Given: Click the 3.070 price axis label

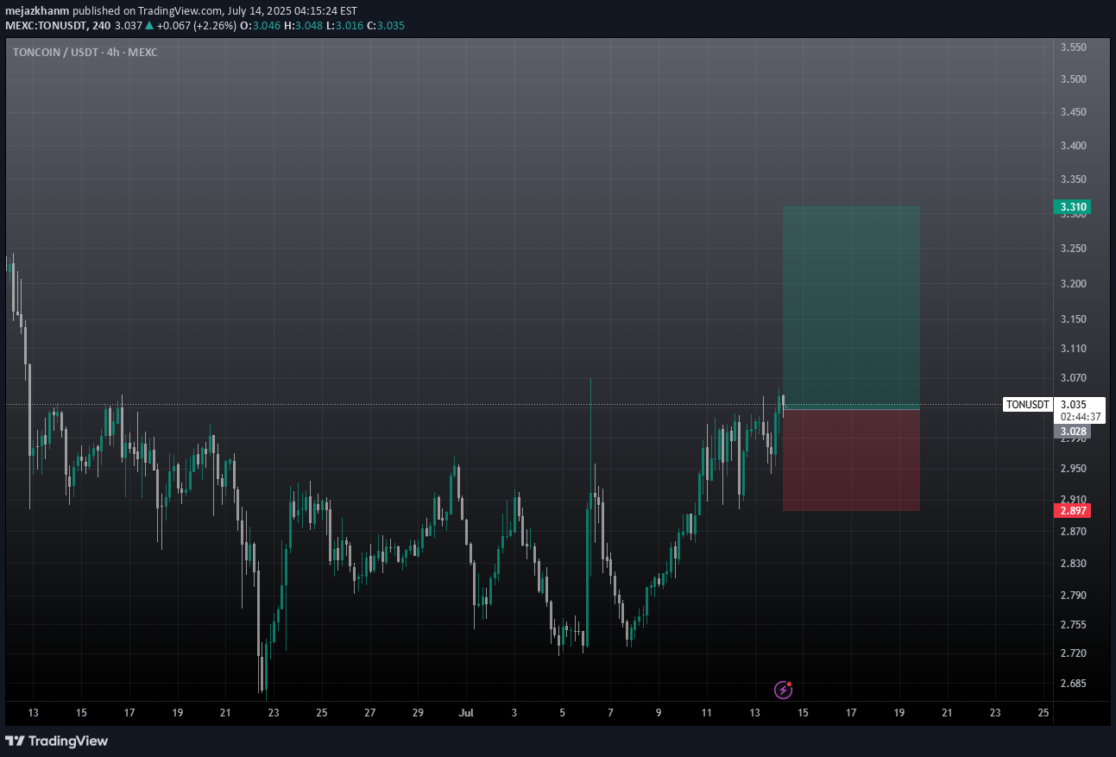Looking at the screenshot, I should point(1073,378).
